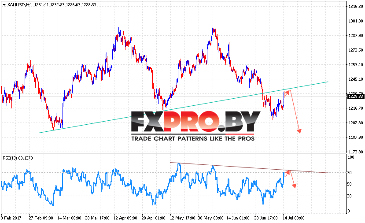The image size is (365, 223).
Task: Click the 1245.10 price scale label
Action: tap(355, 79)
